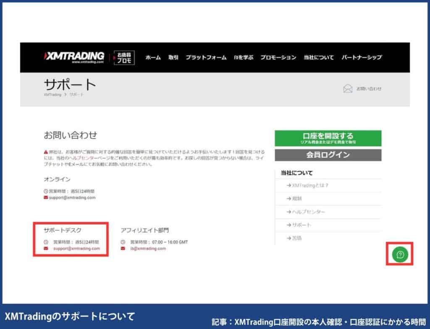
Task: Click the オンライン heading
Action: [x=57, y=179]
